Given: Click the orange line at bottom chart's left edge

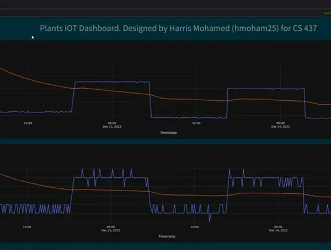Looking at the screenshot, I should coord(2,174).
